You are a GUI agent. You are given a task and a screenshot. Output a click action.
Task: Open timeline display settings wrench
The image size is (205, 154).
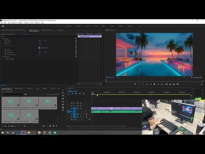pos(84,94)
